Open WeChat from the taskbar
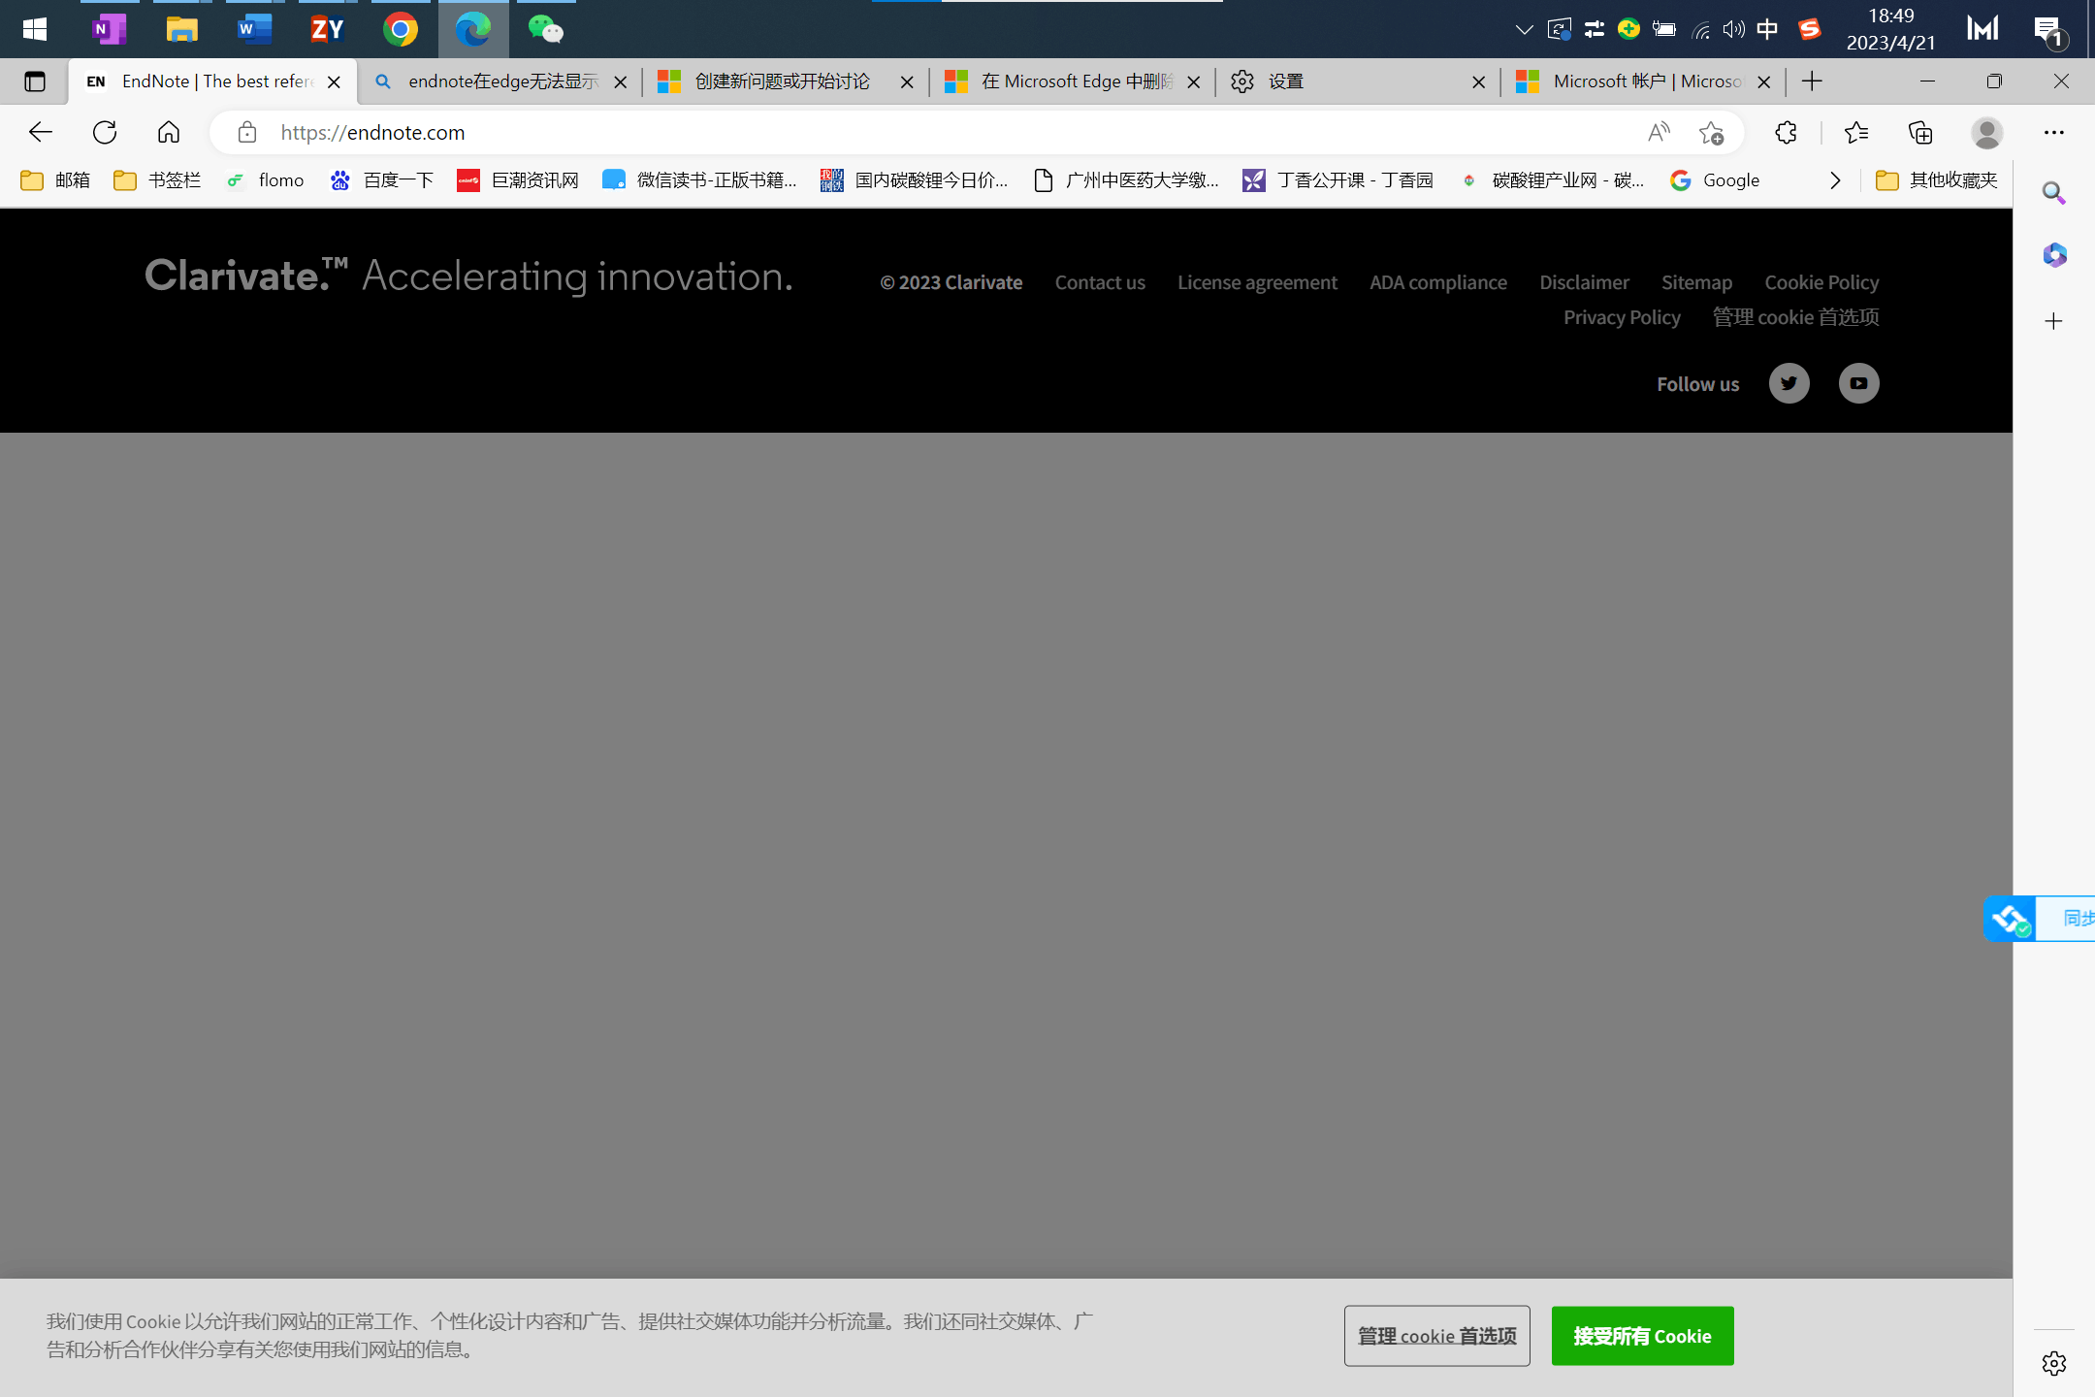Screen dimensions: 2095x1397 coord(545,29)
